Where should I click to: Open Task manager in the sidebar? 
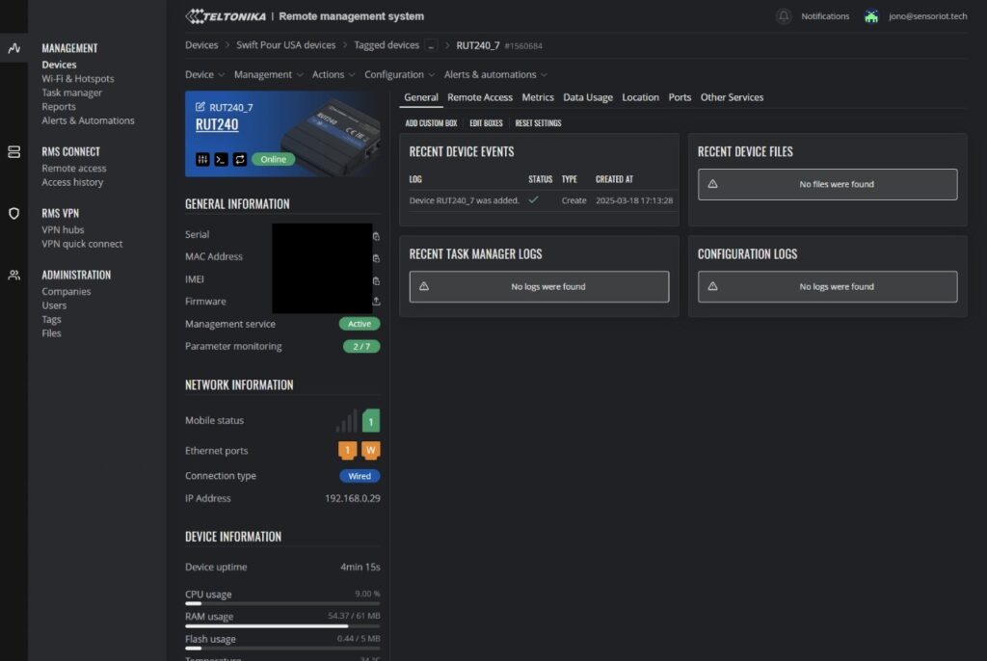[71, 93]
